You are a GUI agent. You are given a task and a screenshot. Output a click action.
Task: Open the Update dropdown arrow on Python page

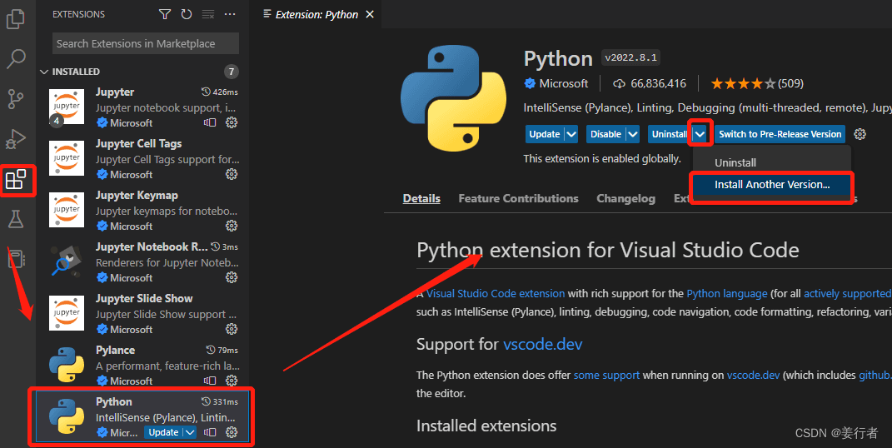click(x=571, y=134)
